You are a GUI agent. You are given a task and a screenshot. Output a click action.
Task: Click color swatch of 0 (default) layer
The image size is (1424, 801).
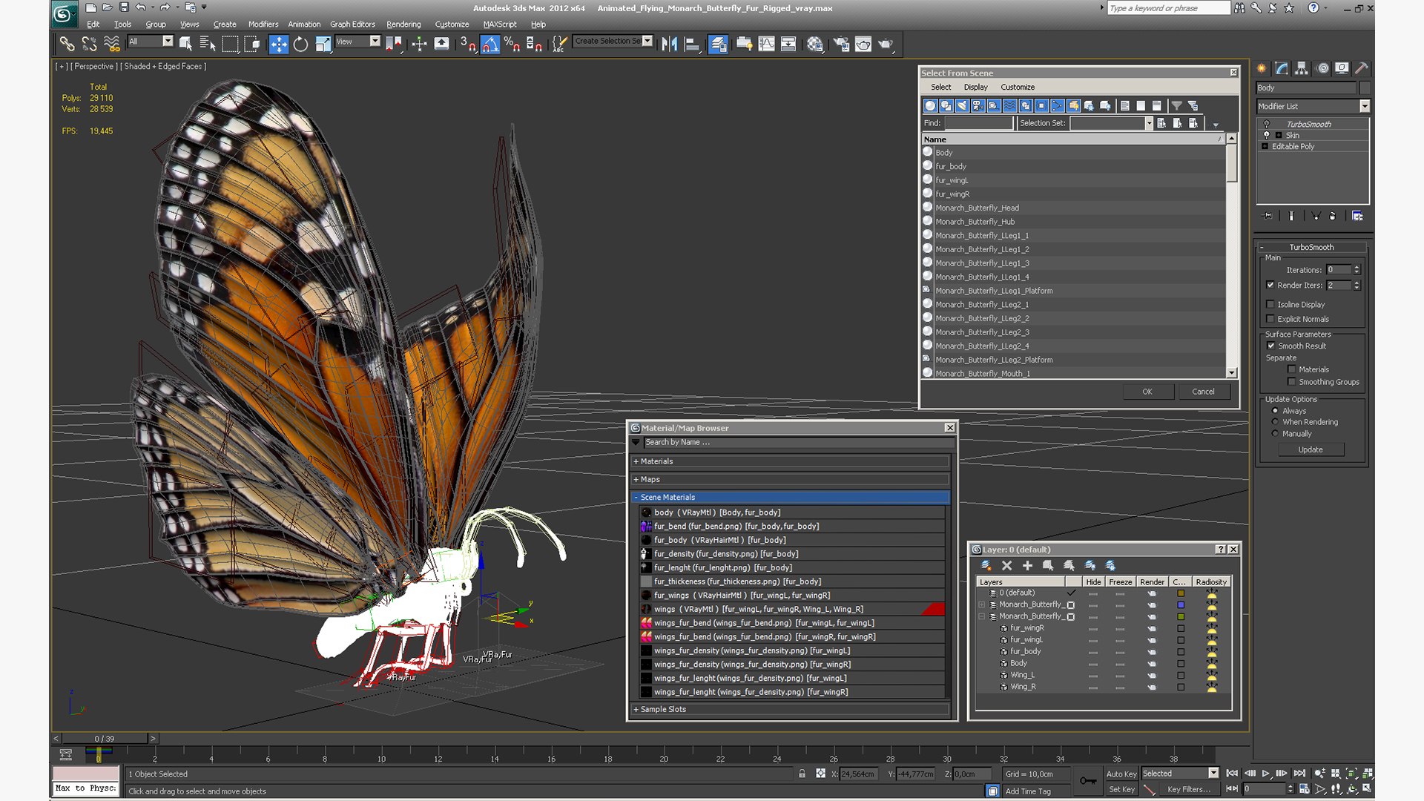pyautogui.click(x=1181, y=593)
